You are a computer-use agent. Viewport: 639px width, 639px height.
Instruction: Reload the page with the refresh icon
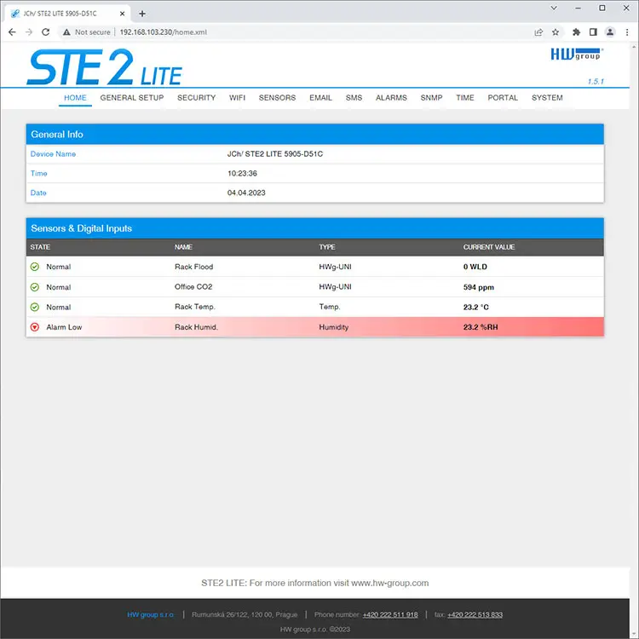(x=47, y=32)
